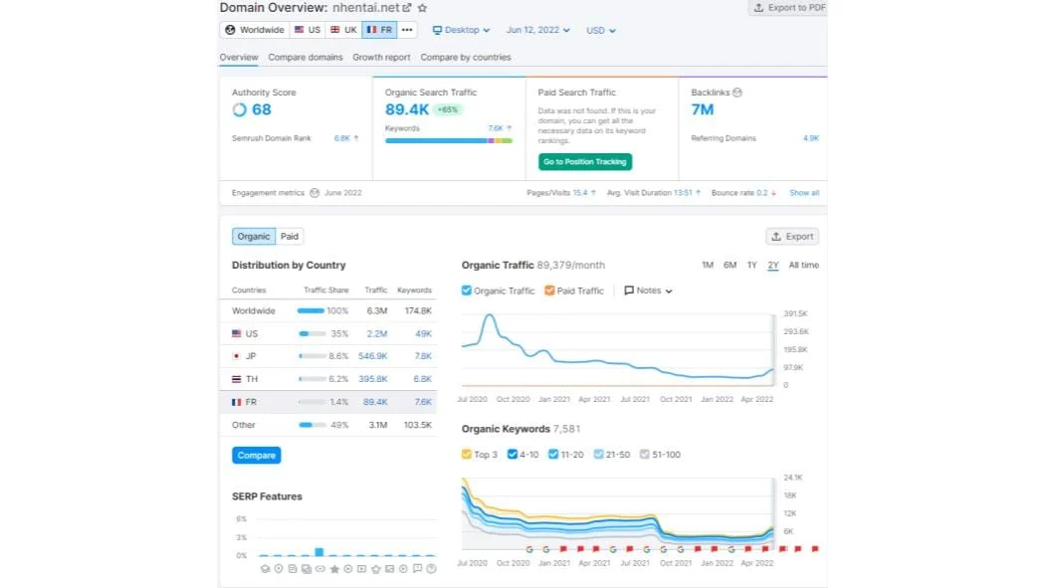Open the Backlinks info icon
Image resolution: width=1045 pixels, height=588 pixels.
click(x=737, y=93)
